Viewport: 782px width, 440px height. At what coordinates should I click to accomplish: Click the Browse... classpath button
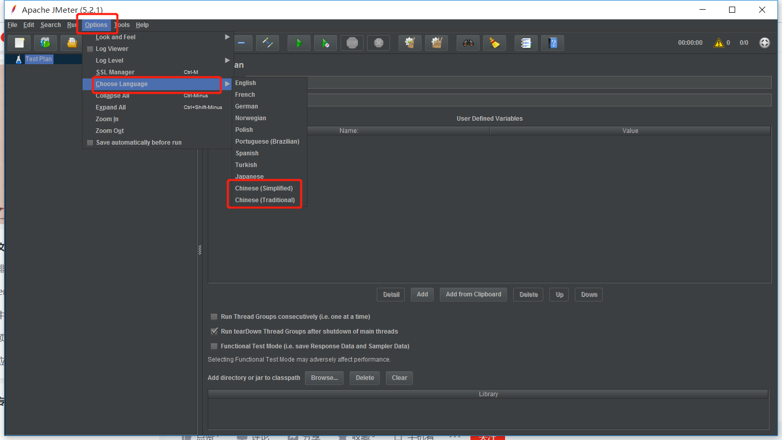click(324, 378)
